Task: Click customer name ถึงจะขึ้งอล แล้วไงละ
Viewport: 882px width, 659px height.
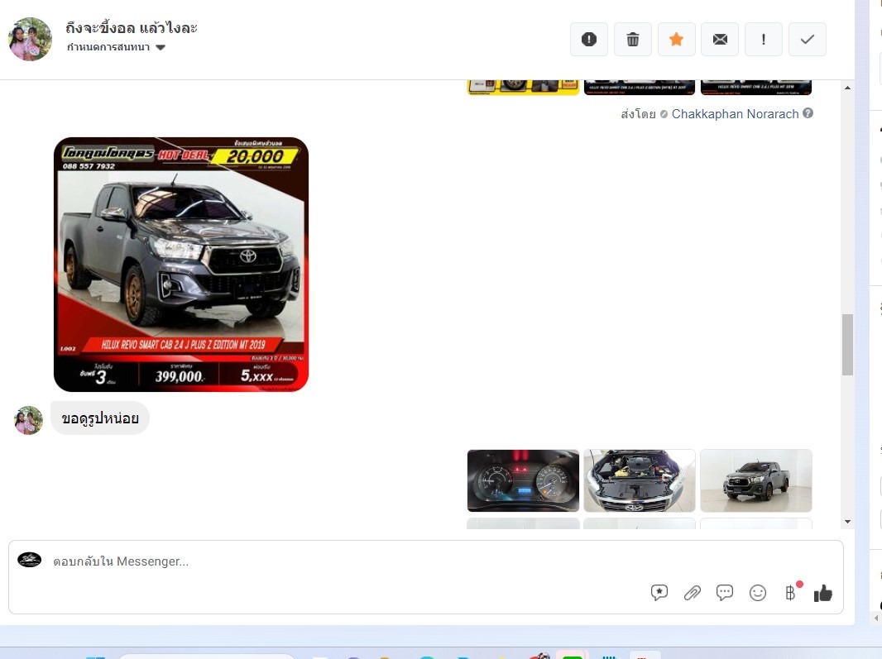Action: (132, 27)
